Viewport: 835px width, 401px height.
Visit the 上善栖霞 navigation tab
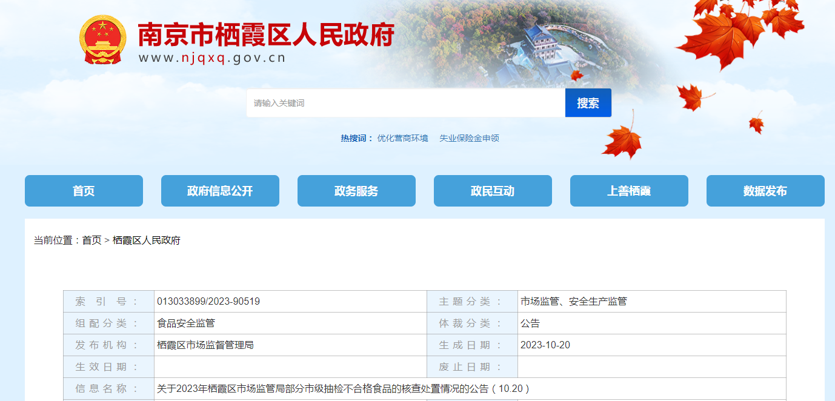[x=629, y=191]
